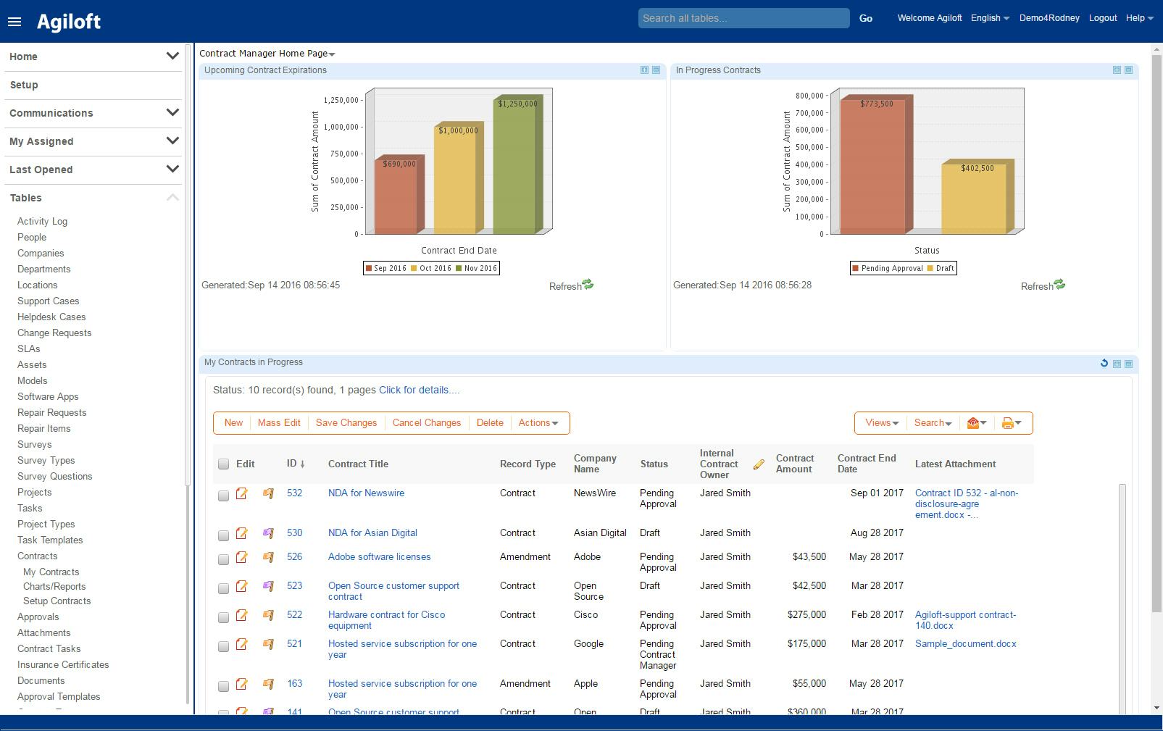
Task: Check the row checkbox for NDA for Newswire
Action: click(x=223, y=493)
